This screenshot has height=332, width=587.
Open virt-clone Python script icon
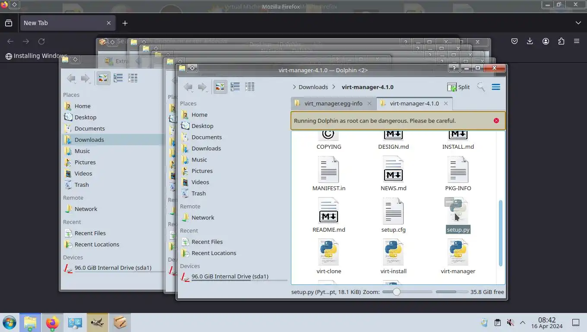click(328, 252)
